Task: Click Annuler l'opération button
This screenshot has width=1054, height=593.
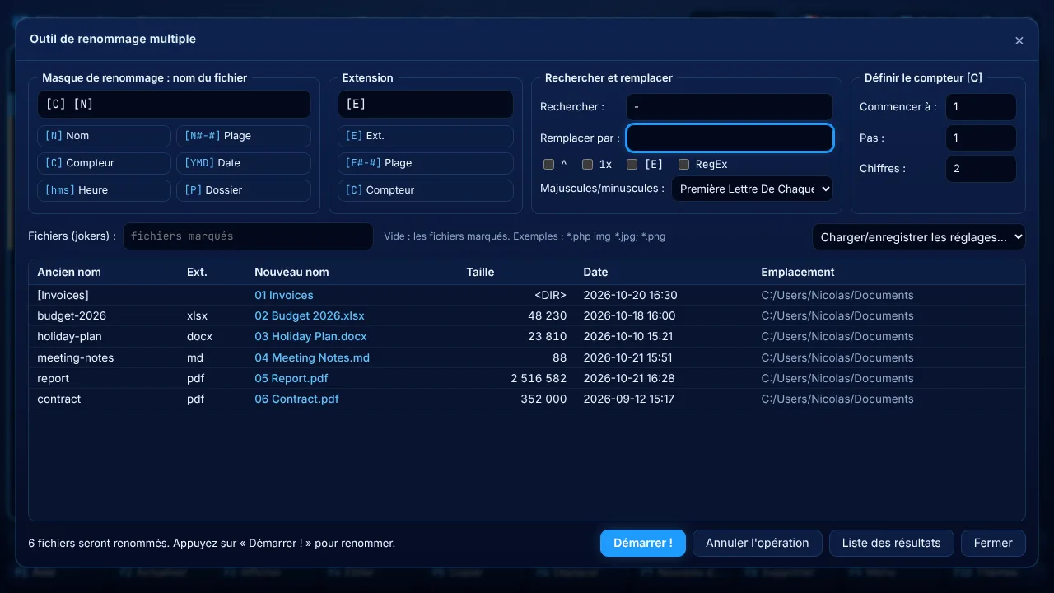Action: tap(758, 544)
